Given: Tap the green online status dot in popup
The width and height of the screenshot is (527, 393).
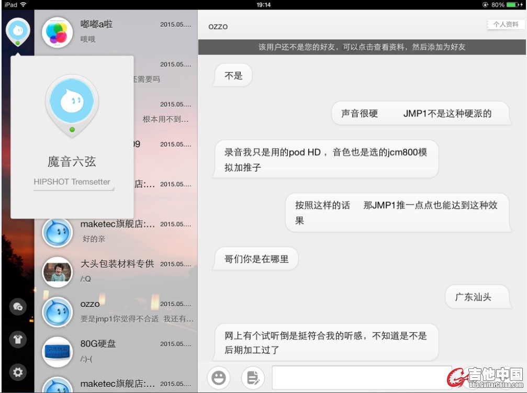Looking at the screenshot, I should pos(72,130).
